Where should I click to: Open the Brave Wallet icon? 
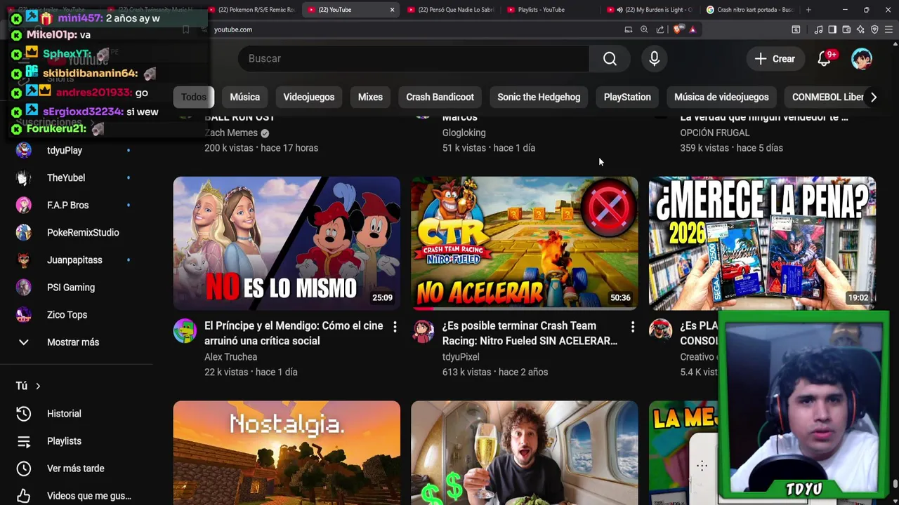(x=846, y=29)
